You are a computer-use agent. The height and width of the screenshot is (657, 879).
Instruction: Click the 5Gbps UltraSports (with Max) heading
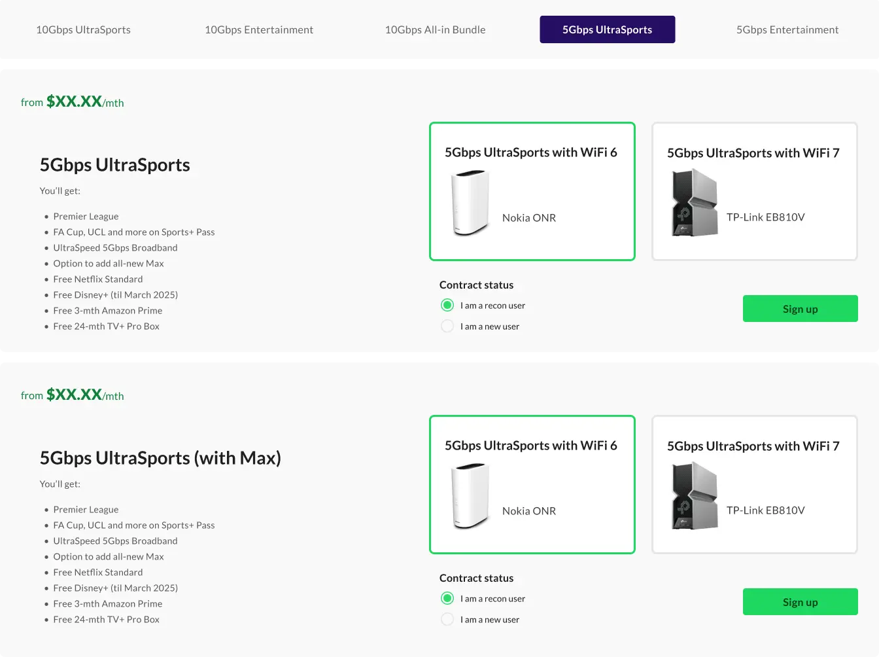(160, 458)
